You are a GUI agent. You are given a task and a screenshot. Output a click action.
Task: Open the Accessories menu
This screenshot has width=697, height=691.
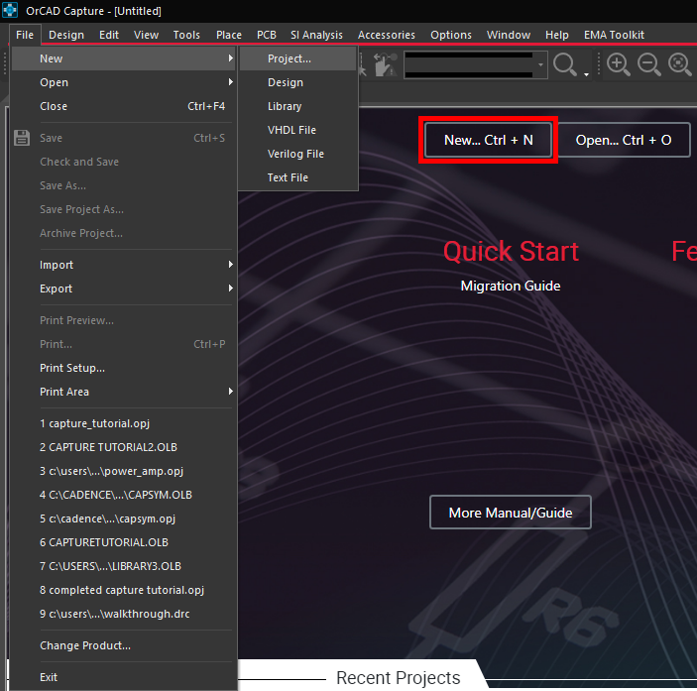[387, 35]
